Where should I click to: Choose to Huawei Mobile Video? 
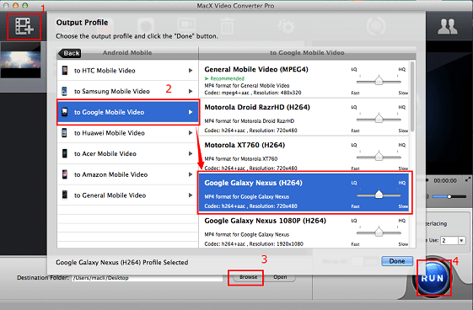tap(127, 133)
